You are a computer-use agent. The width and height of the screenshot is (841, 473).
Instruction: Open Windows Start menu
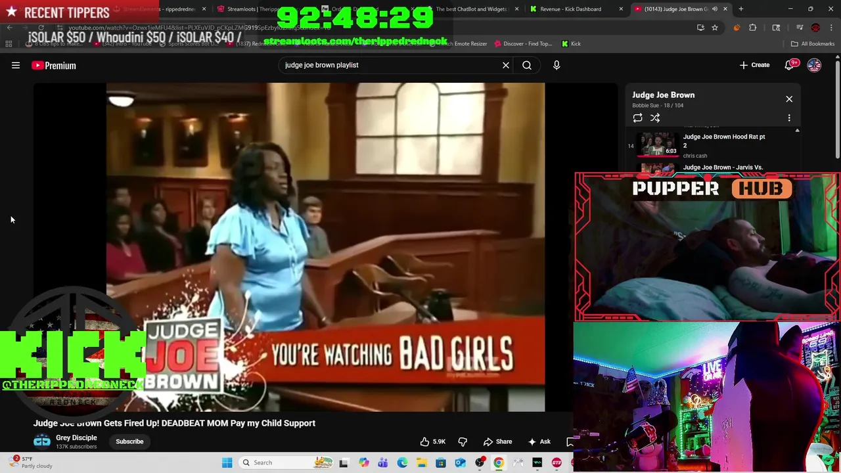click(227, 462)
